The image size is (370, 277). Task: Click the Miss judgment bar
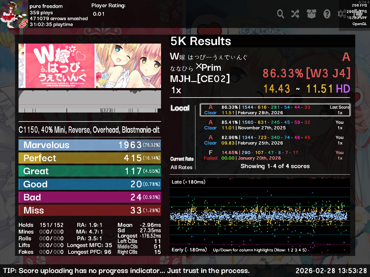click(x=90, y=210)
